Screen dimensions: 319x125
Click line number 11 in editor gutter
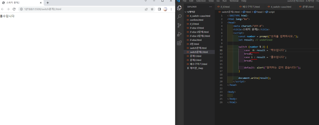(x=221, y=50)
